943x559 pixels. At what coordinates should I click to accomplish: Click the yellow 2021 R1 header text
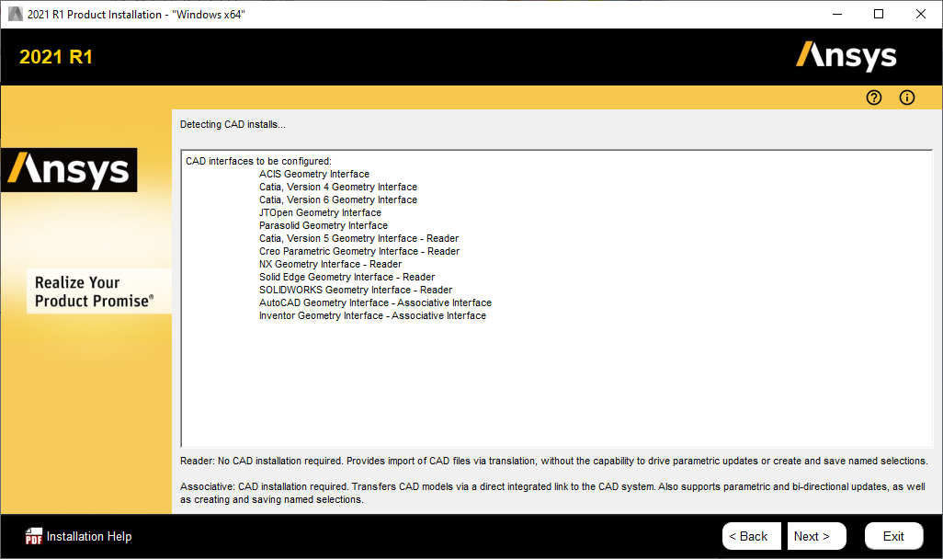(x=56, y=57)
